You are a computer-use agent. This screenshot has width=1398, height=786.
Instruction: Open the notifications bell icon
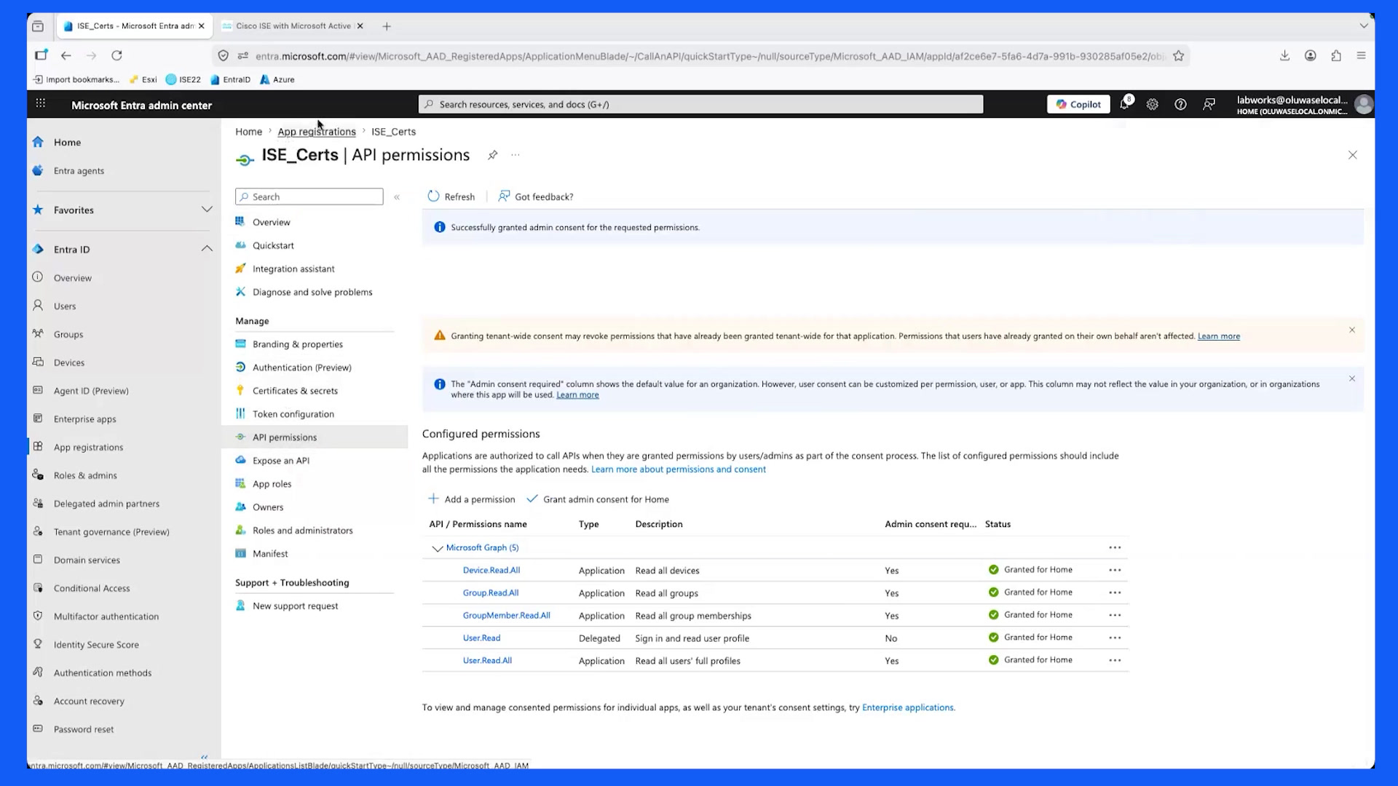[1125, 104]
